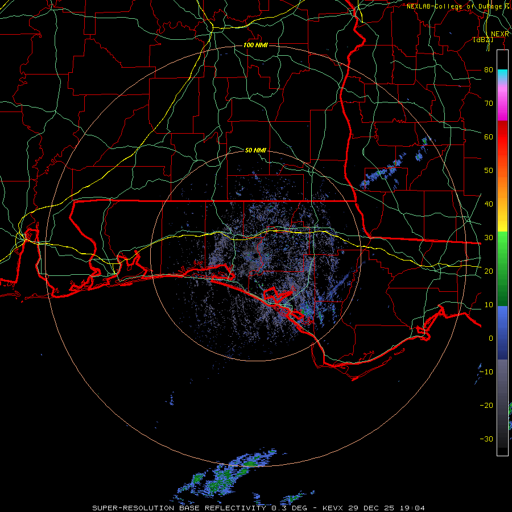Click the 100 NMI range ring label
This screenshot has width=512, height=512.
point(255,45)
